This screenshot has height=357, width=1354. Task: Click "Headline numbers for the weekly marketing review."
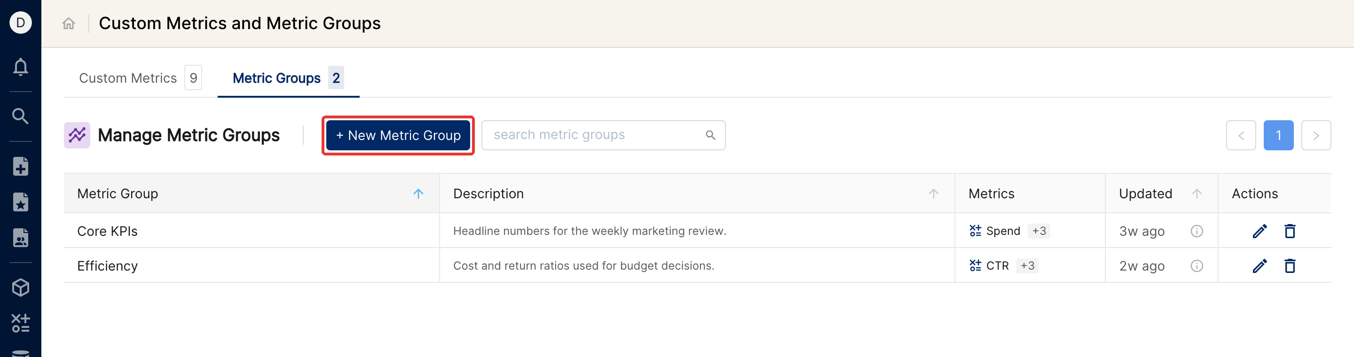(590, 231)
